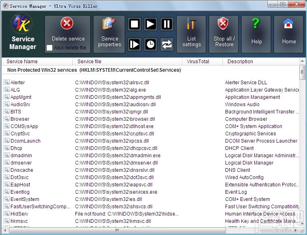Open Service properties clipboard button
Screen dimensions: 307x235
[x=109, y=34]
